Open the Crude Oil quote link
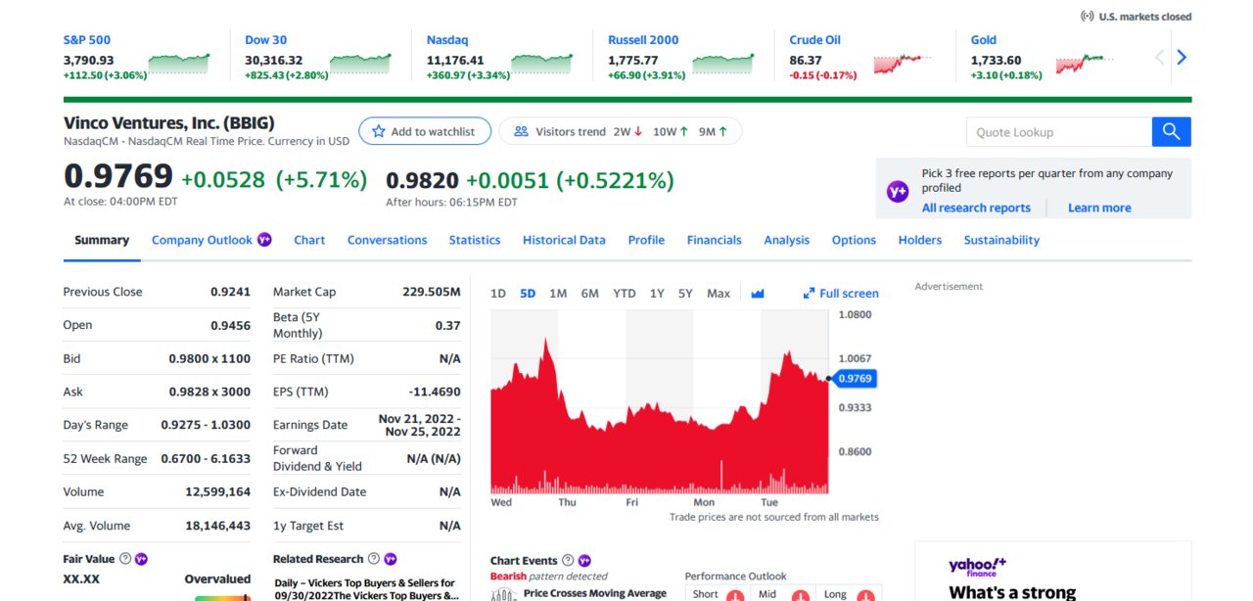The image size is (1253, 601). click(815, 40)
